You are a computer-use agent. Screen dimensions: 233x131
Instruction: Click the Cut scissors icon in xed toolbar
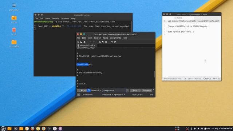[x=100, y=42]
